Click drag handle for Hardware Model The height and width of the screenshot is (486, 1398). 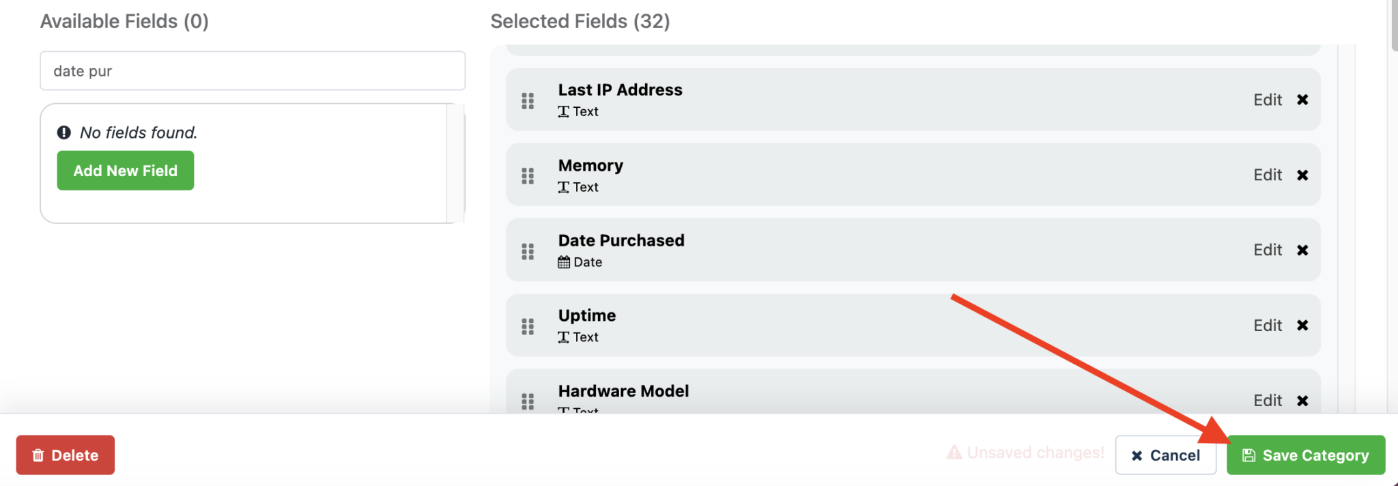click(x=528, y=401)
